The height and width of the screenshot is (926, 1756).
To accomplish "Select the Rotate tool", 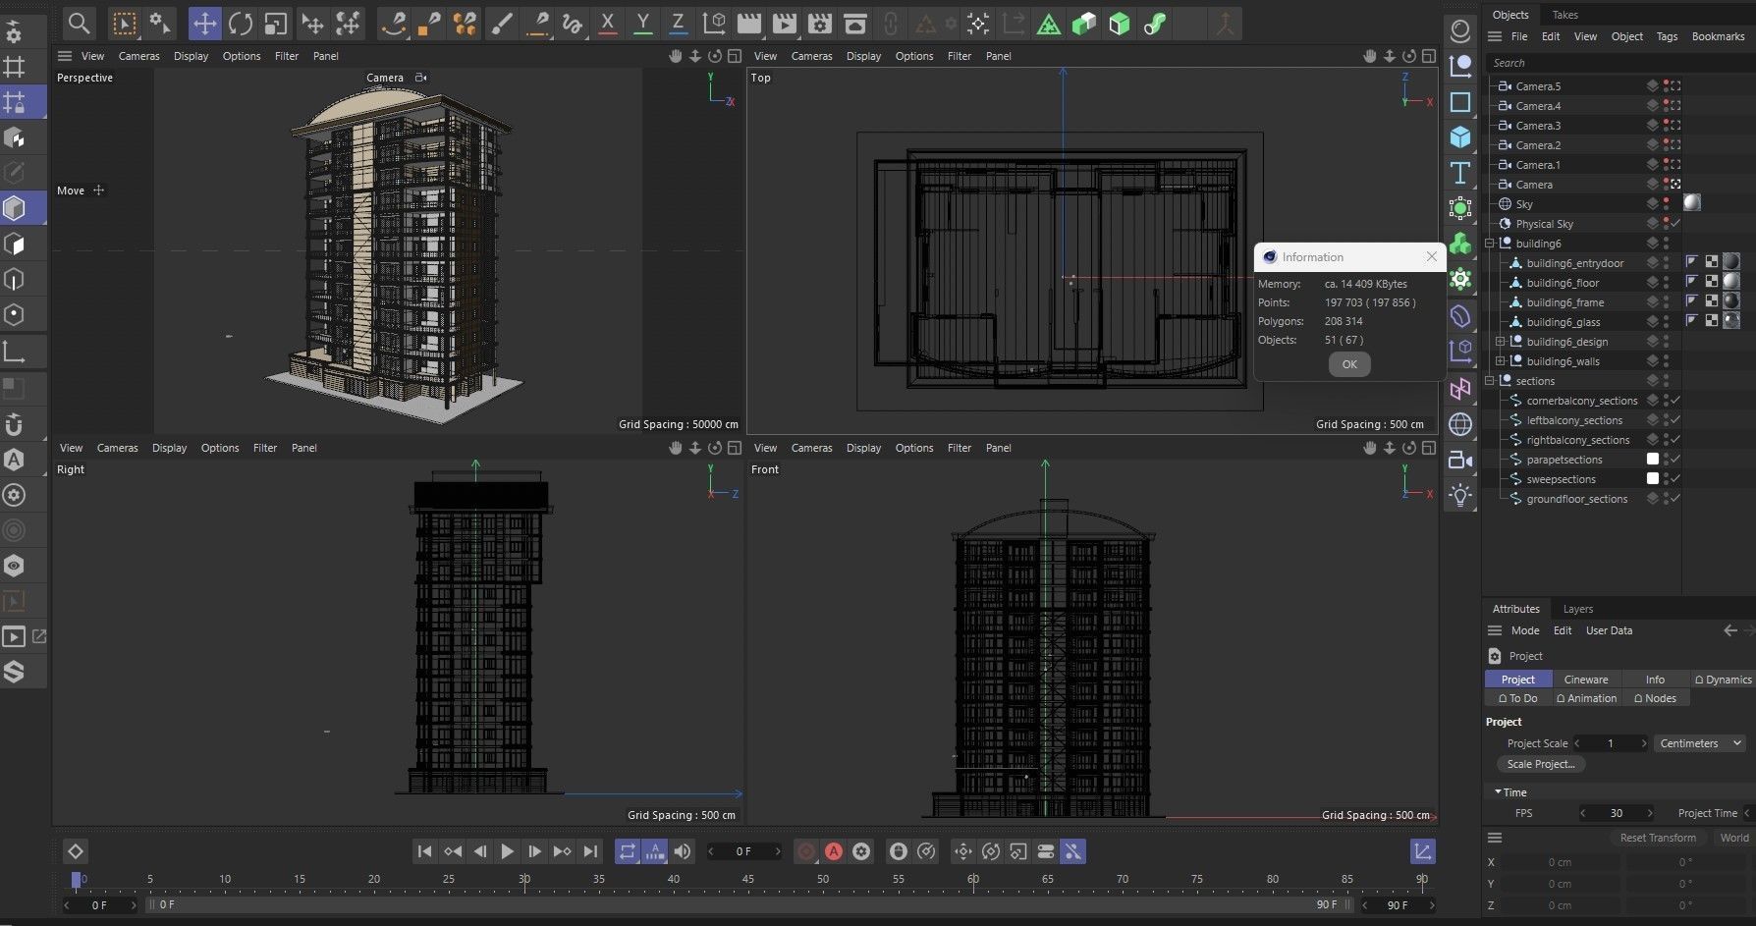I will pyautogui.click(x=241, y=24).
